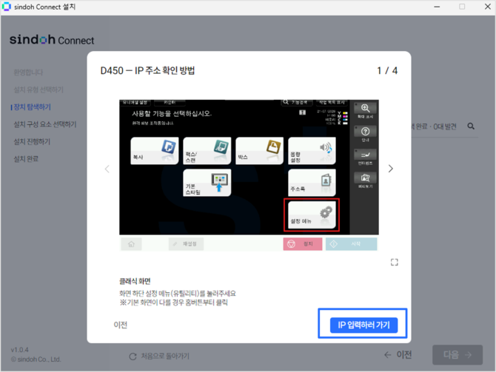Click the red '정지' stop button
Screen dimensions: 496x372
[x=302, y=244]
